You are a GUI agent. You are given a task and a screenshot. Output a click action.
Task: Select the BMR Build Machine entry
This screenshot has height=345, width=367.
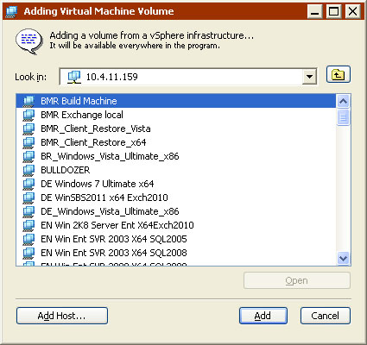pyautogui.click(x=176, y=101)
